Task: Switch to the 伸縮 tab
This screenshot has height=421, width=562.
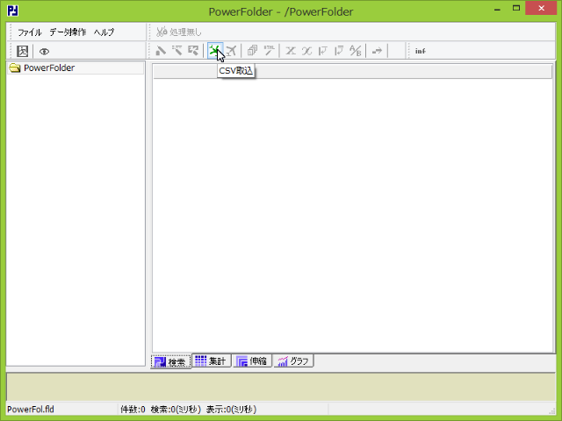Action: 252,360
